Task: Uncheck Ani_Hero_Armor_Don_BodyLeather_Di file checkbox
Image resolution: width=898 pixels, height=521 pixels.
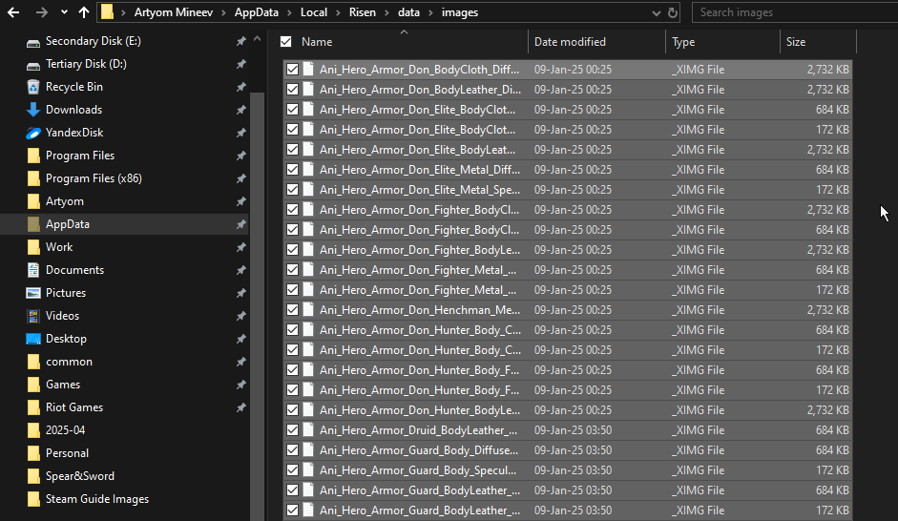Action: tap(293, 90)
